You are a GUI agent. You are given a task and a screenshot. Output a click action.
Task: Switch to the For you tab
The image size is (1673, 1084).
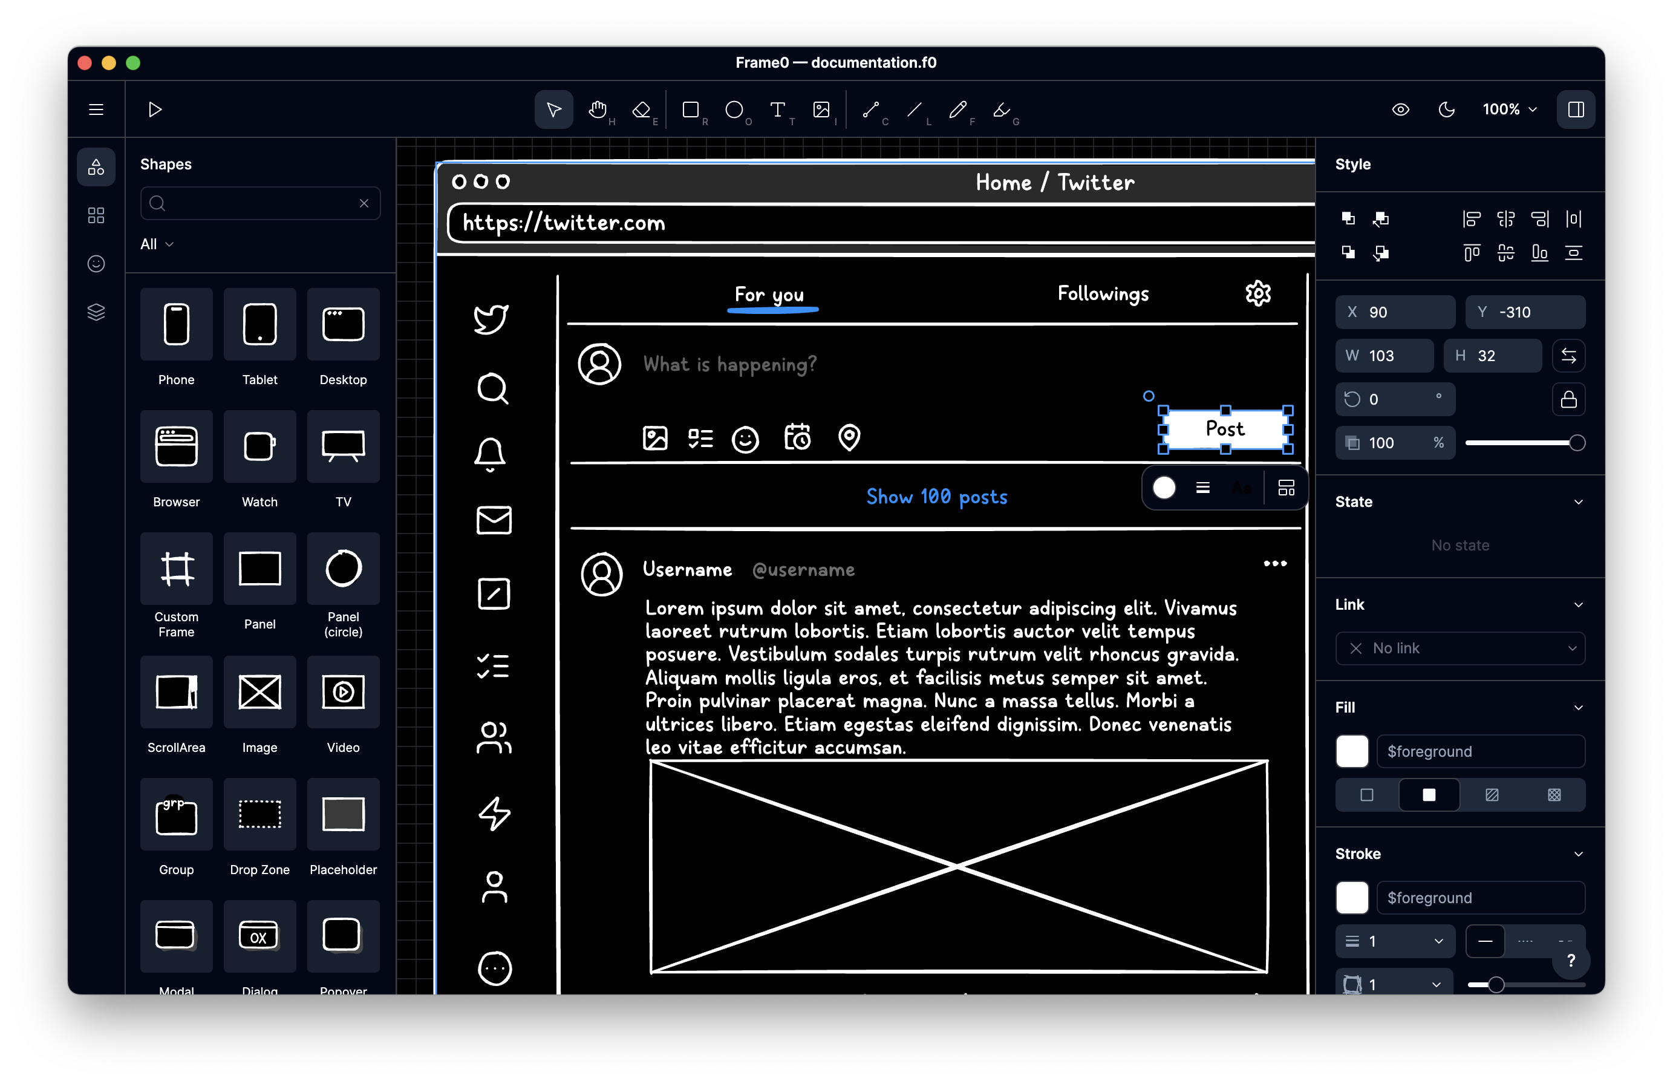[772, 294]
